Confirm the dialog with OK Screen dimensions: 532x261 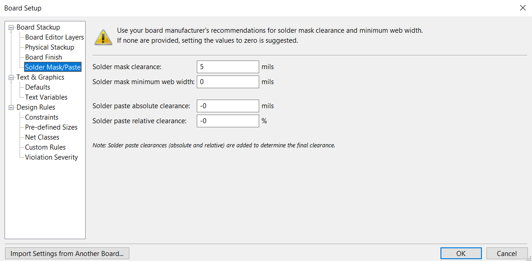[x=461, y=254]
